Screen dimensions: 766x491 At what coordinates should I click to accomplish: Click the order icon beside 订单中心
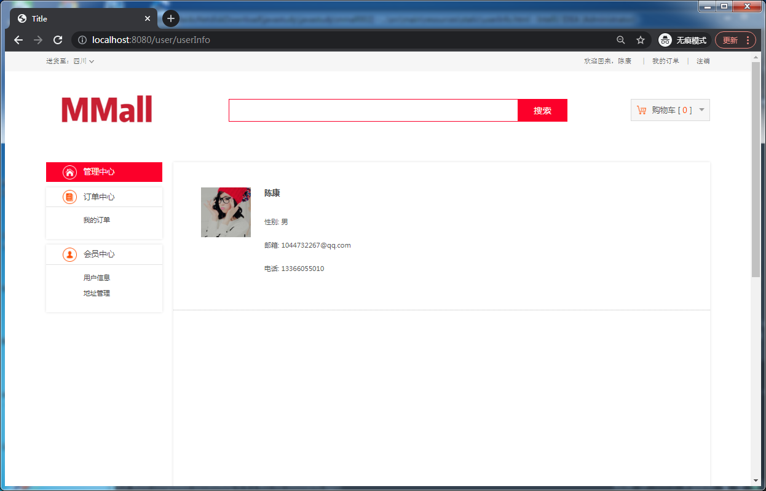point(70,197)
